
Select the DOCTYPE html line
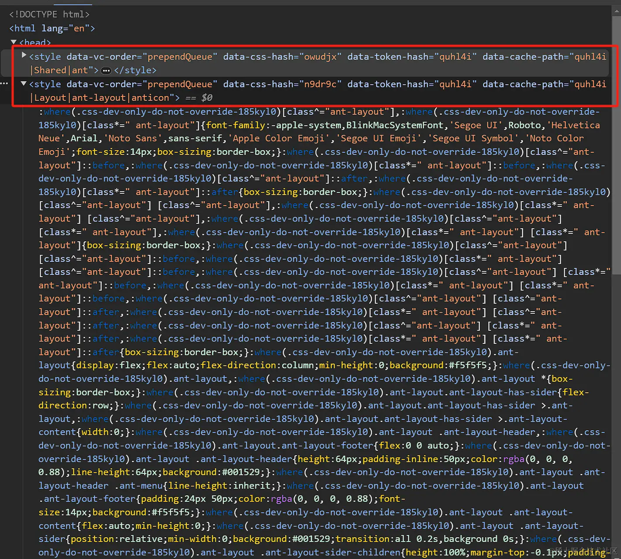tap(49, 14)
